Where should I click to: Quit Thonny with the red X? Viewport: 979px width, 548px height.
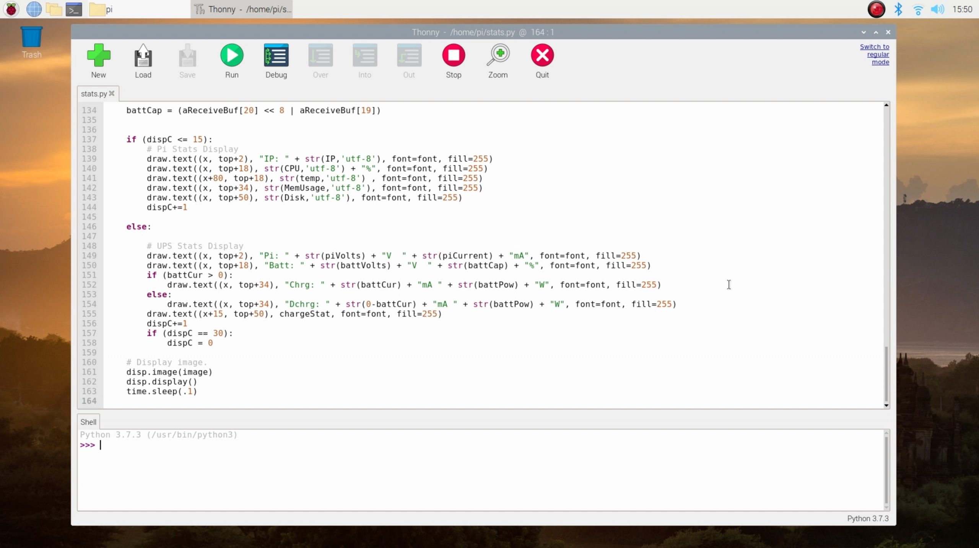[542, 56]
